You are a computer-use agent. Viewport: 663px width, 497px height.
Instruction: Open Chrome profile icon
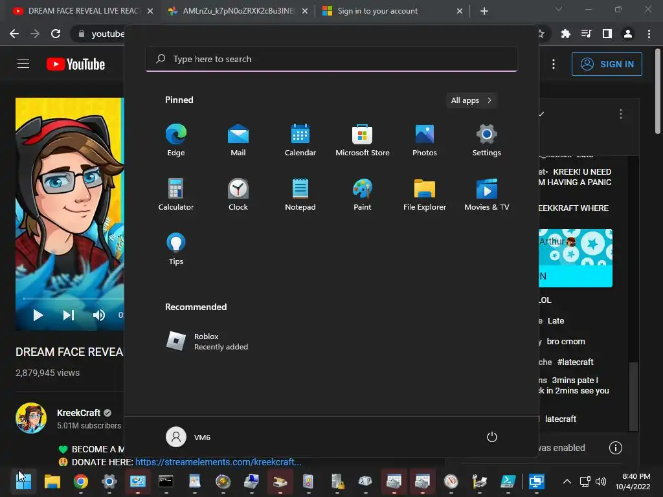(x=628, y=34)
